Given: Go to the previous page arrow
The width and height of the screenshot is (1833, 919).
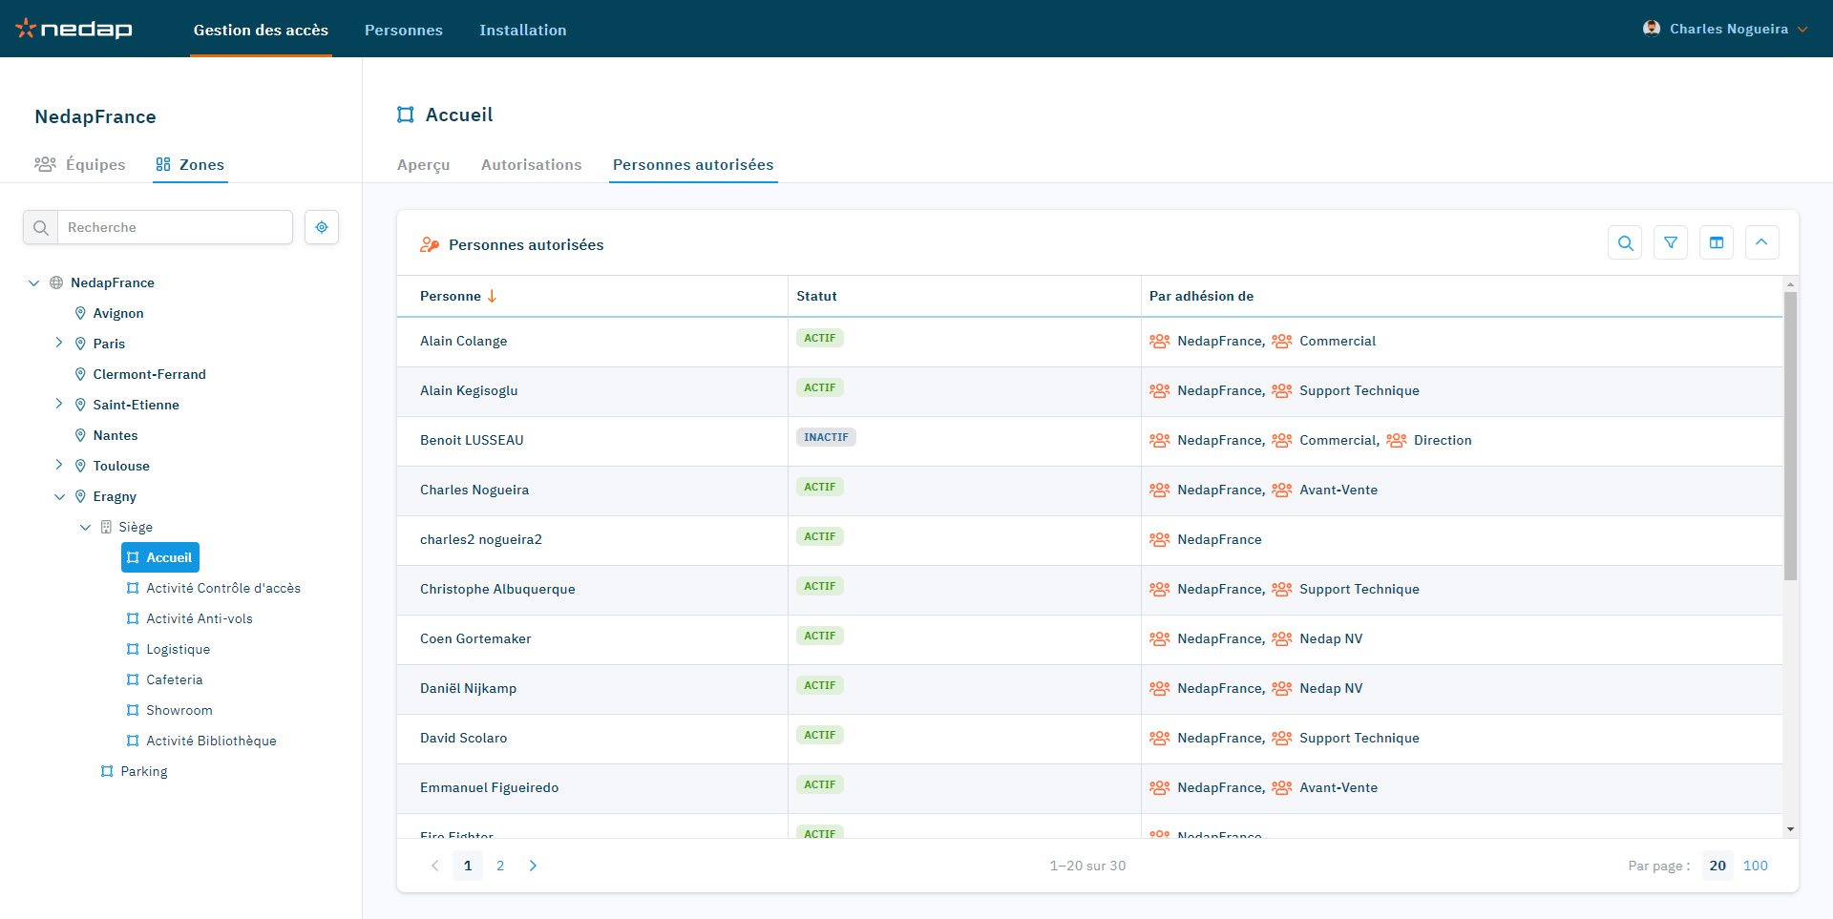Looking at the screenshot, I should (435, 866).
